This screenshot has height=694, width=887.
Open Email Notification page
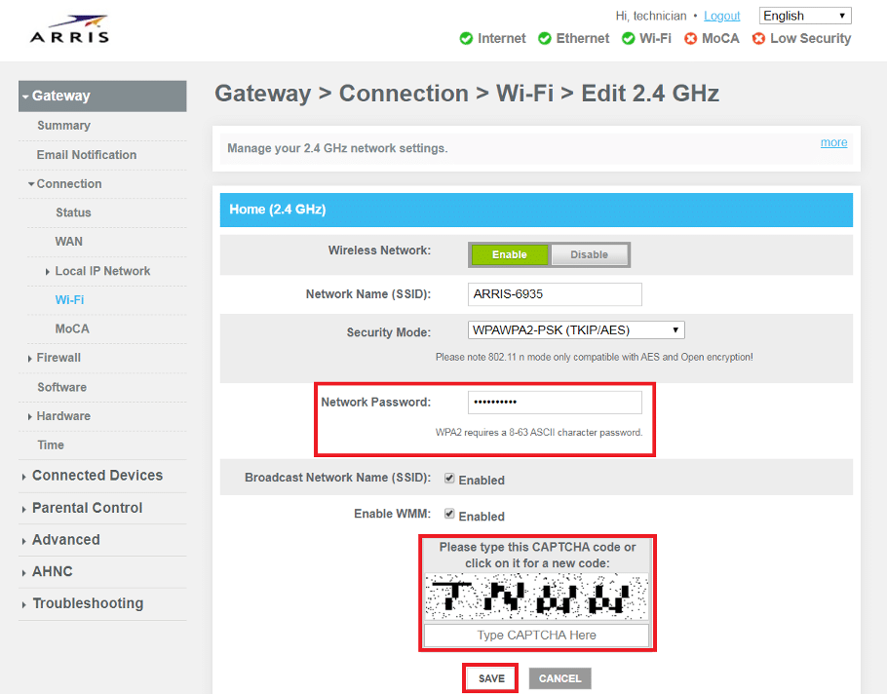click(87, 155)
